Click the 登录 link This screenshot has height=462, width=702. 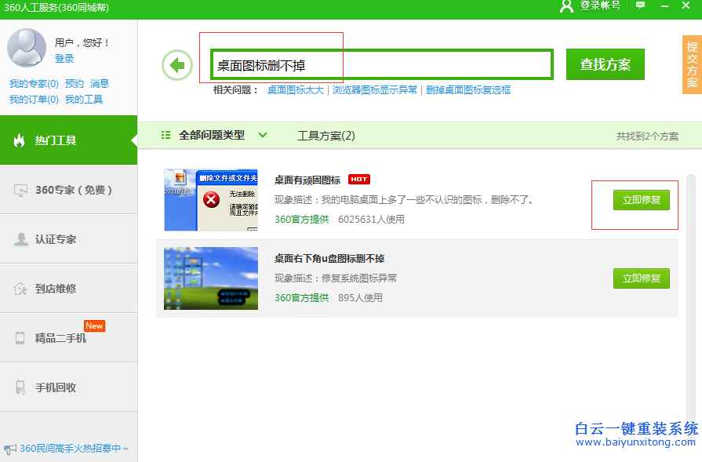(x=64, y=58)
